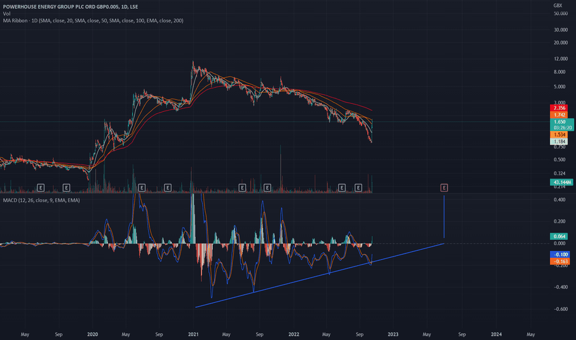Click the 2020 label on the time axis

[92, 334]
